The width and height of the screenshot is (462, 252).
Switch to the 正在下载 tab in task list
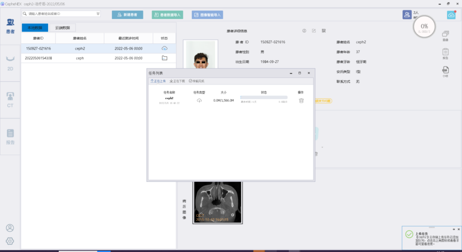coord(177,81)
